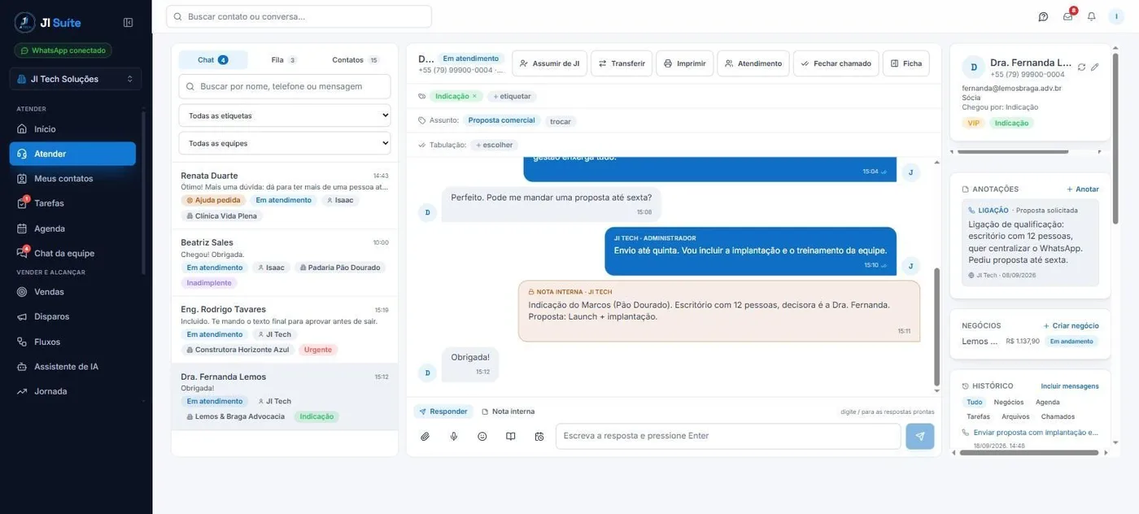This screenshot has width=1139, height=514.
Task: Filter history by Chamados
Action: point(1058,416)
